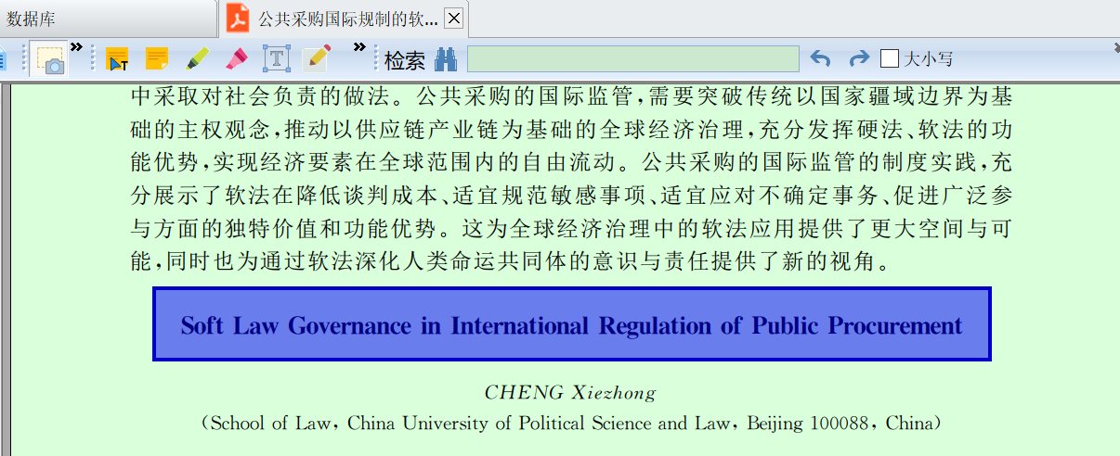Choose the green highlighter tool

[x=196, y=59]
